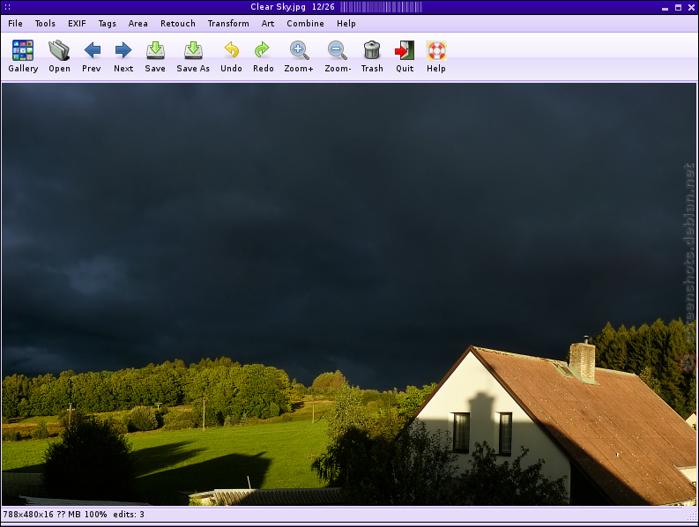699x527 pixels.
Task: Zoom out with Zoom- magnifier
Action: click(x=337, y=50)
